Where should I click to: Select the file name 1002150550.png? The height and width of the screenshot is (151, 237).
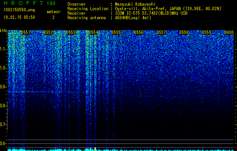[20, 10]
